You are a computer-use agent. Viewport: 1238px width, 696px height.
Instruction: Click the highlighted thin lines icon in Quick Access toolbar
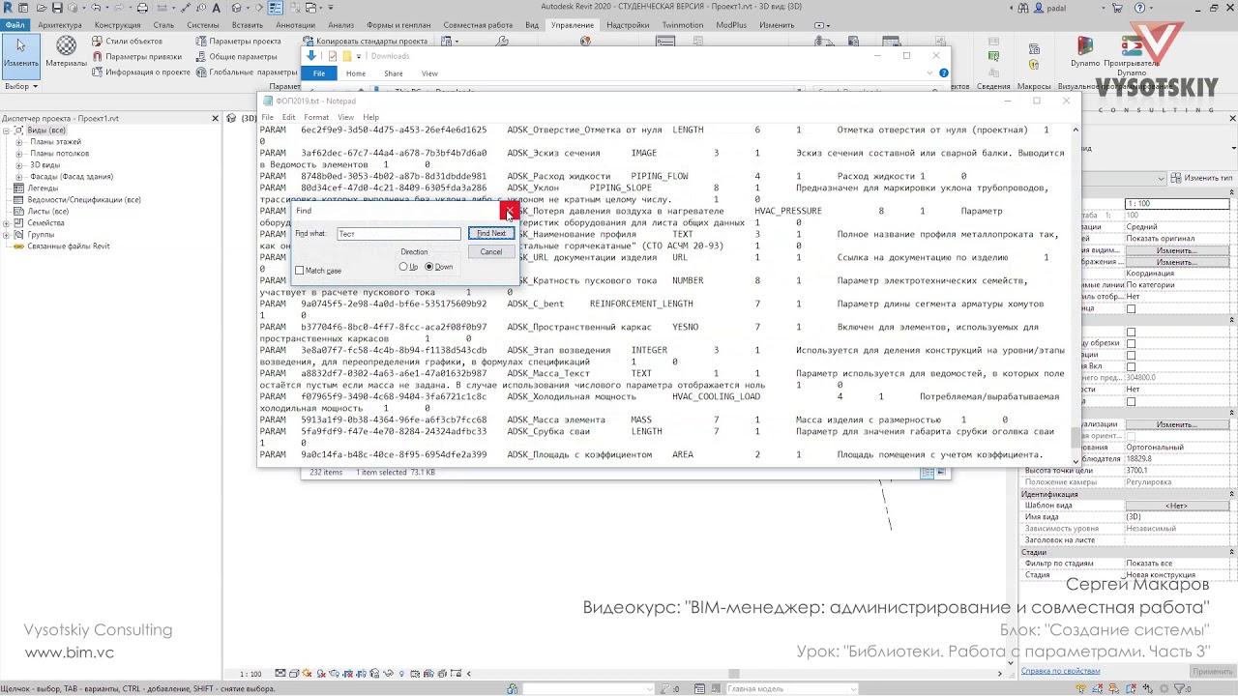tap(276, 8)
